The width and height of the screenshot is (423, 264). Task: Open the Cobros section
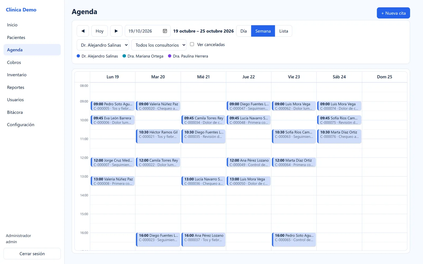[32, 62]
